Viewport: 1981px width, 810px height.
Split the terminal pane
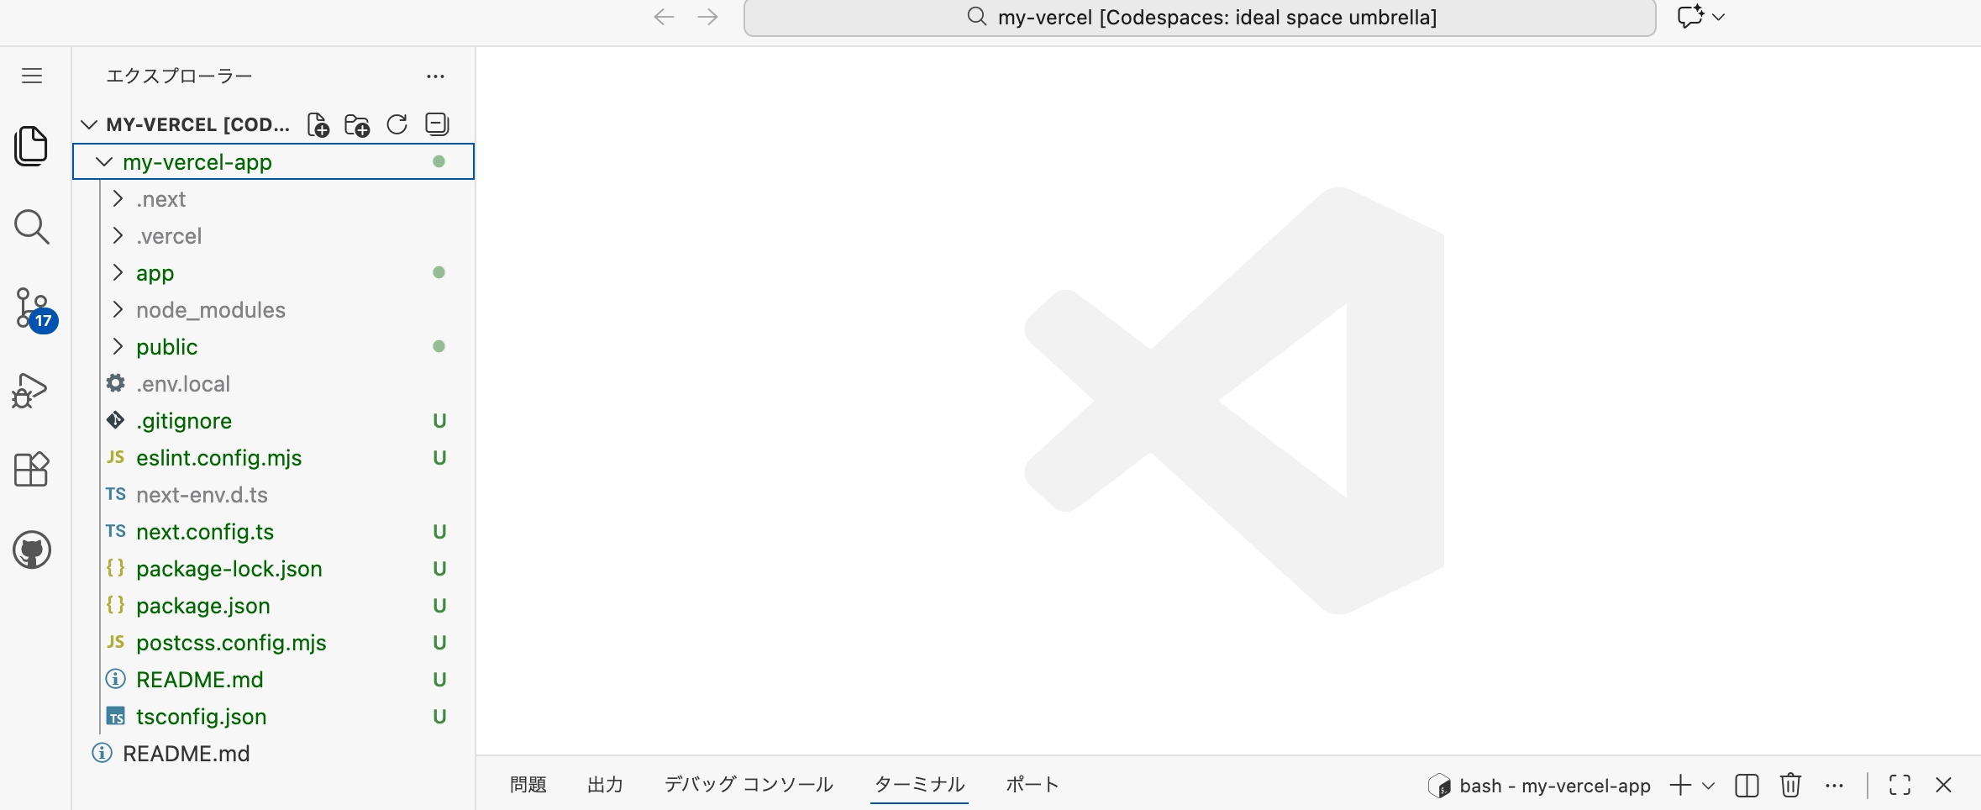click(1747, 786)
